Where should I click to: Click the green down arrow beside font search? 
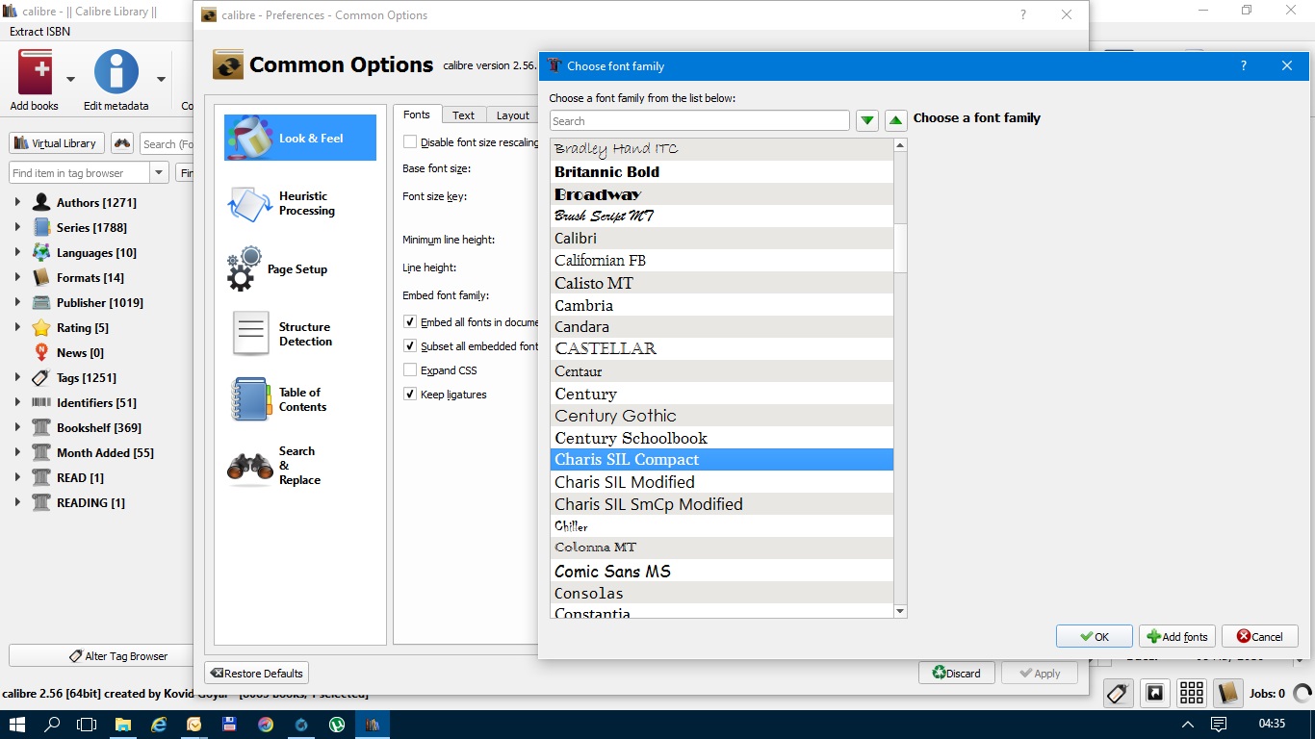pos(867,120)
